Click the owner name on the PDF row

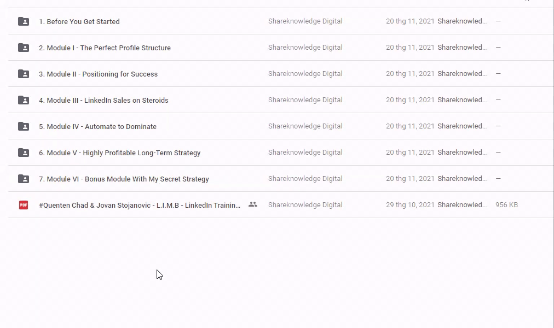click(x=305, y=205)
